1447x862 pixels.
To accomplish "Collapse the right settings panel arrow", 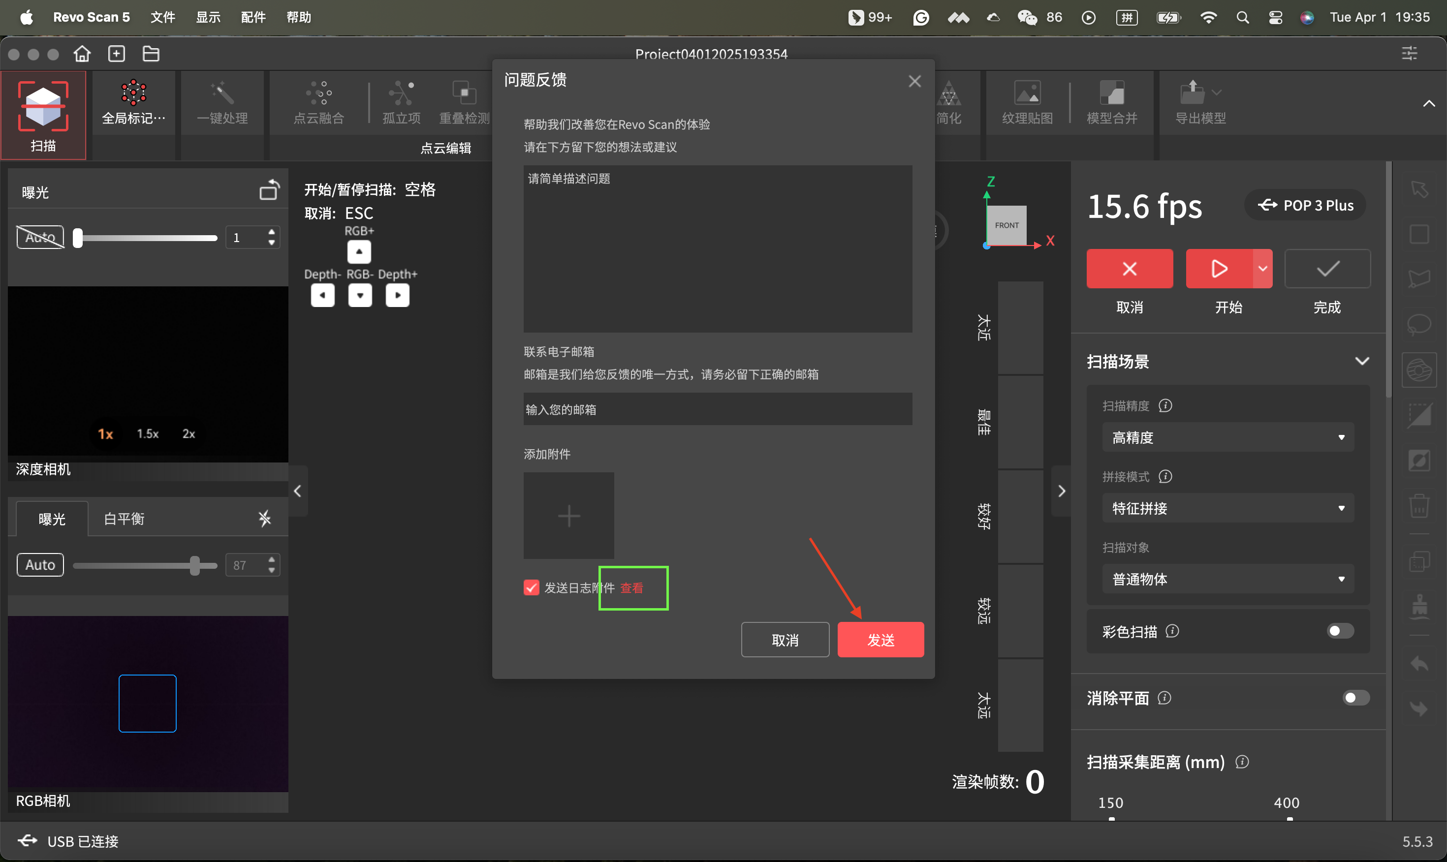I will [x=1061, y=491].
